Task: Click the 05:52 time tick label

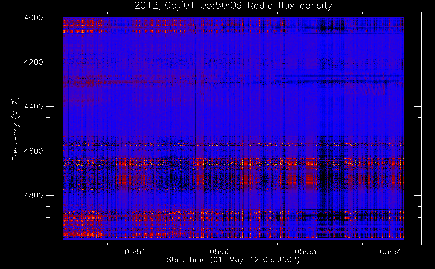Action: coord(220,252)
